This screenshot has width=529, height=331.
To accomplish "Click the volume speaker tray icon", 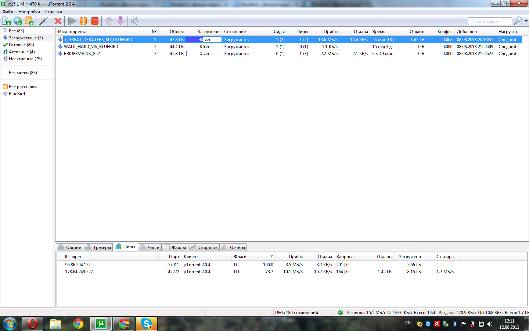I will click(x=490, y=324).
